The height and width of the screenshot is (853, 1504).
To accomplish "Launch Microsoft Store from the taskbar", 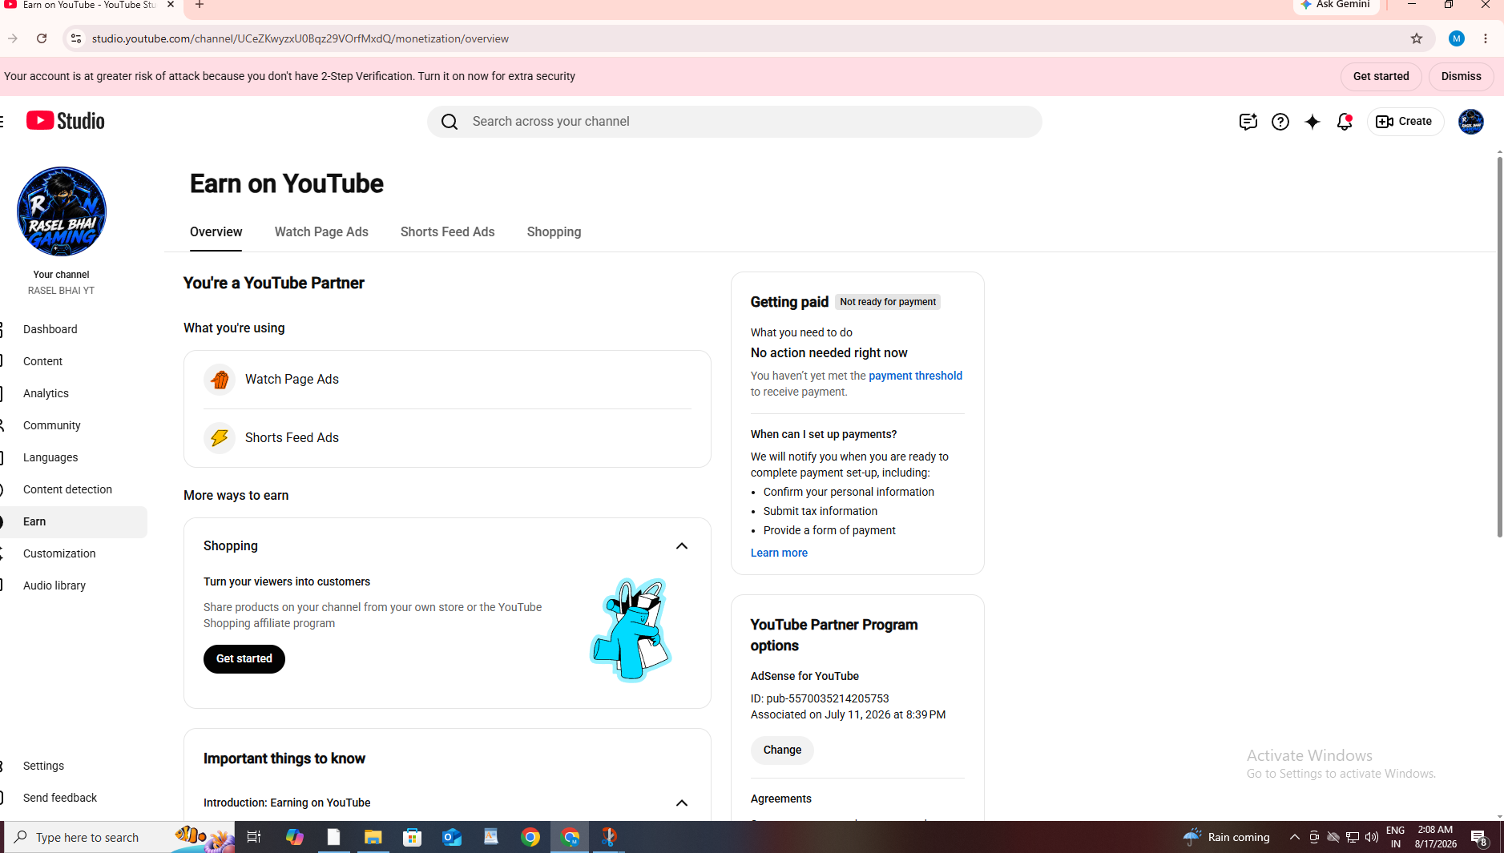I will pyautogui.click(x=413, y=837).
